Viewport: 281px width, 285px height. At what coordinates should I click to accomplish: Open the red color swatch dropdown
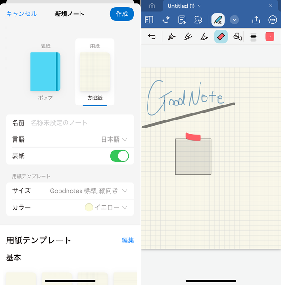click(270, 37)
